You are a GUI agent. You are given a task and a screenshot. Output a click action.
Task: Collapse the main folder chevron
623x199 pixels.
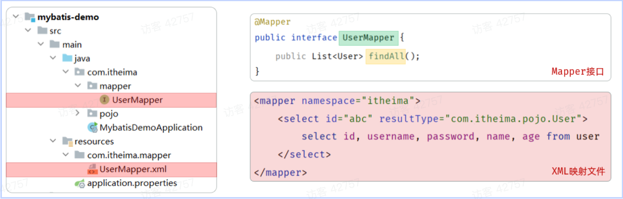41,44
